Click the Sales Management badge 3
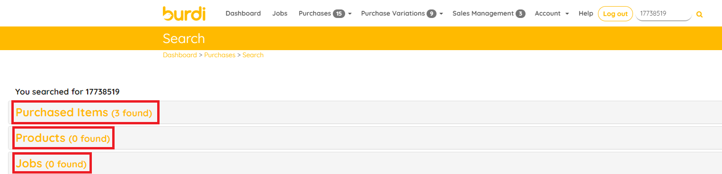The width and height of the screenshot is (722, 174). click(520, 14)
